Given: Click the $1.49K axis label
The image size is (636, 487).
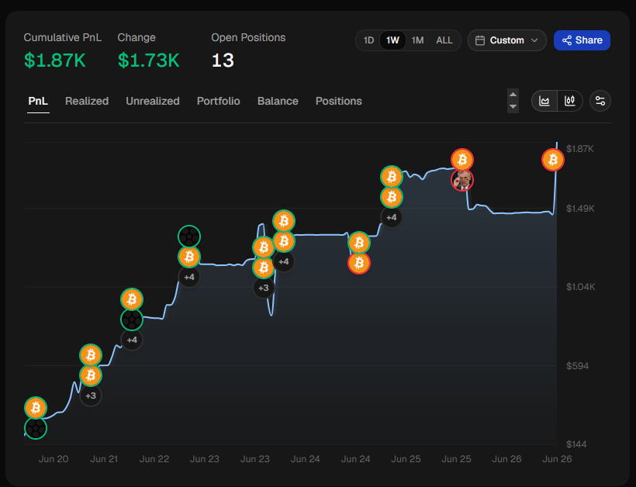Looking at the screenshot, I should click(x=580, y=209).
